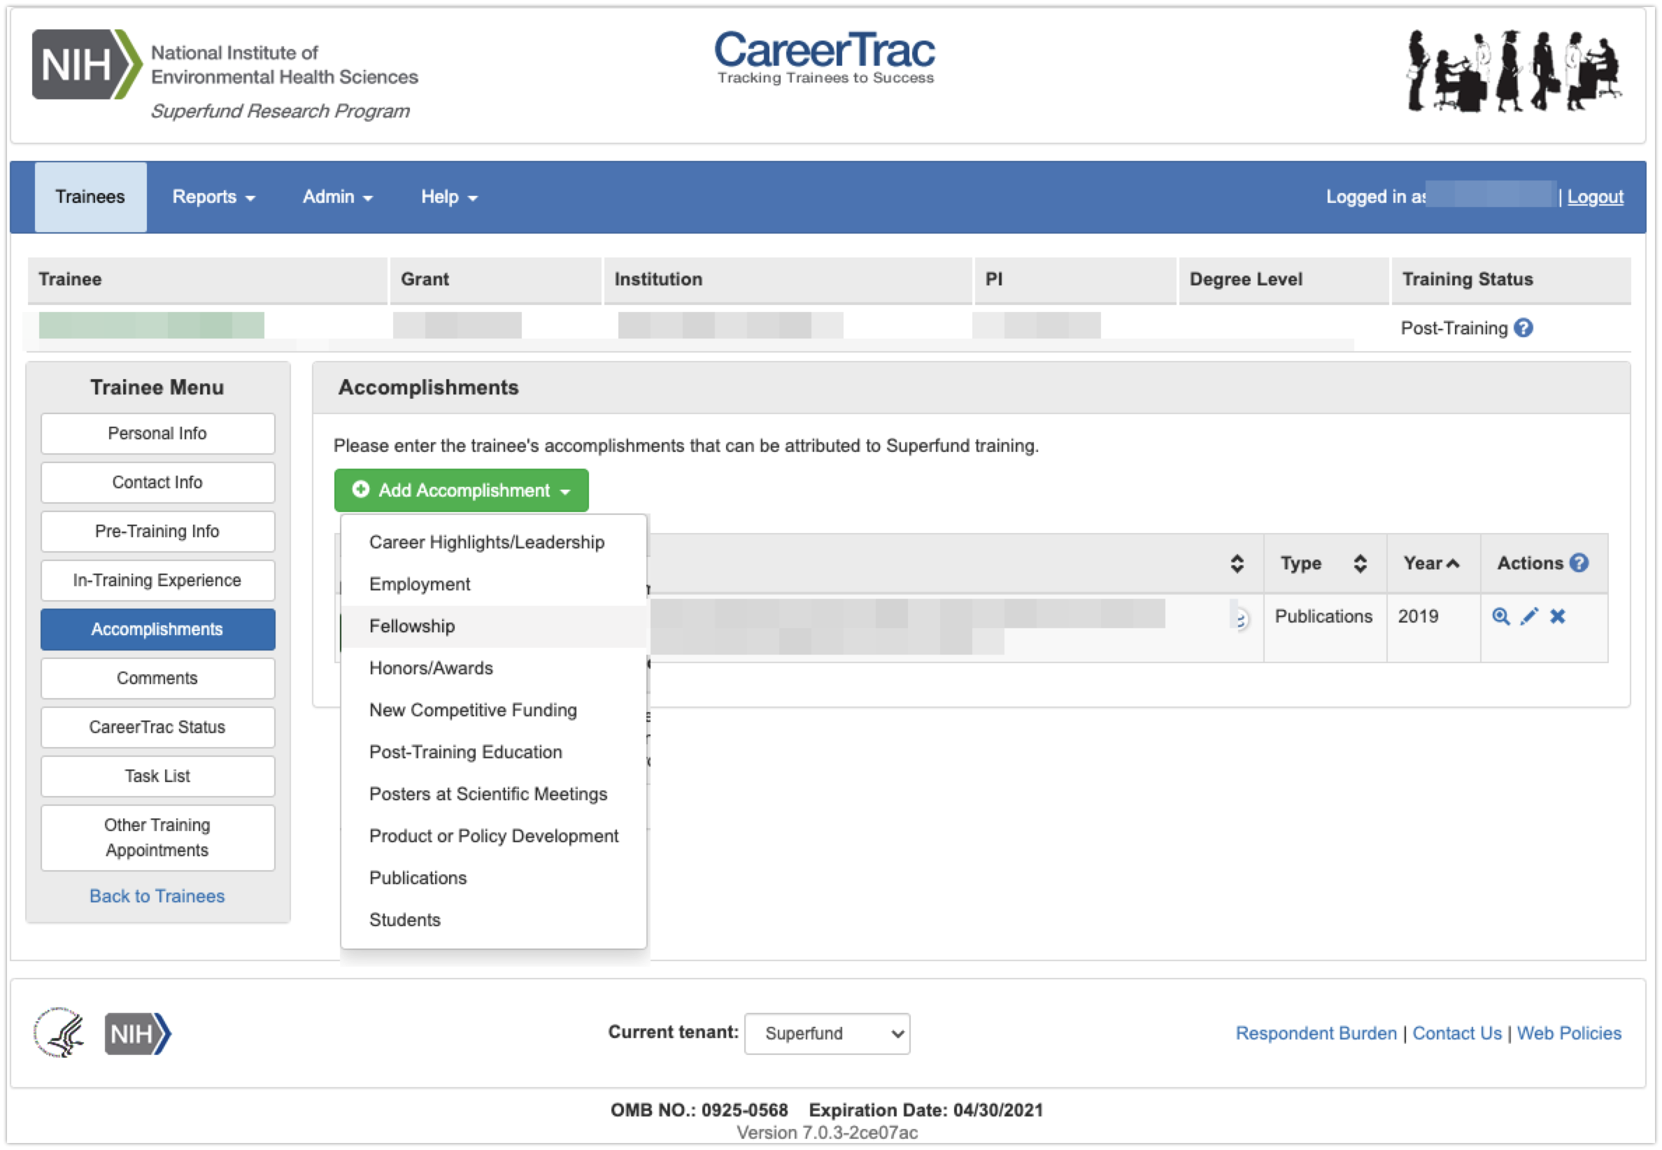The width and height of the screenshot is (1662, 1150).
Task: Expand the Admin menu
Action: point(337,197)
